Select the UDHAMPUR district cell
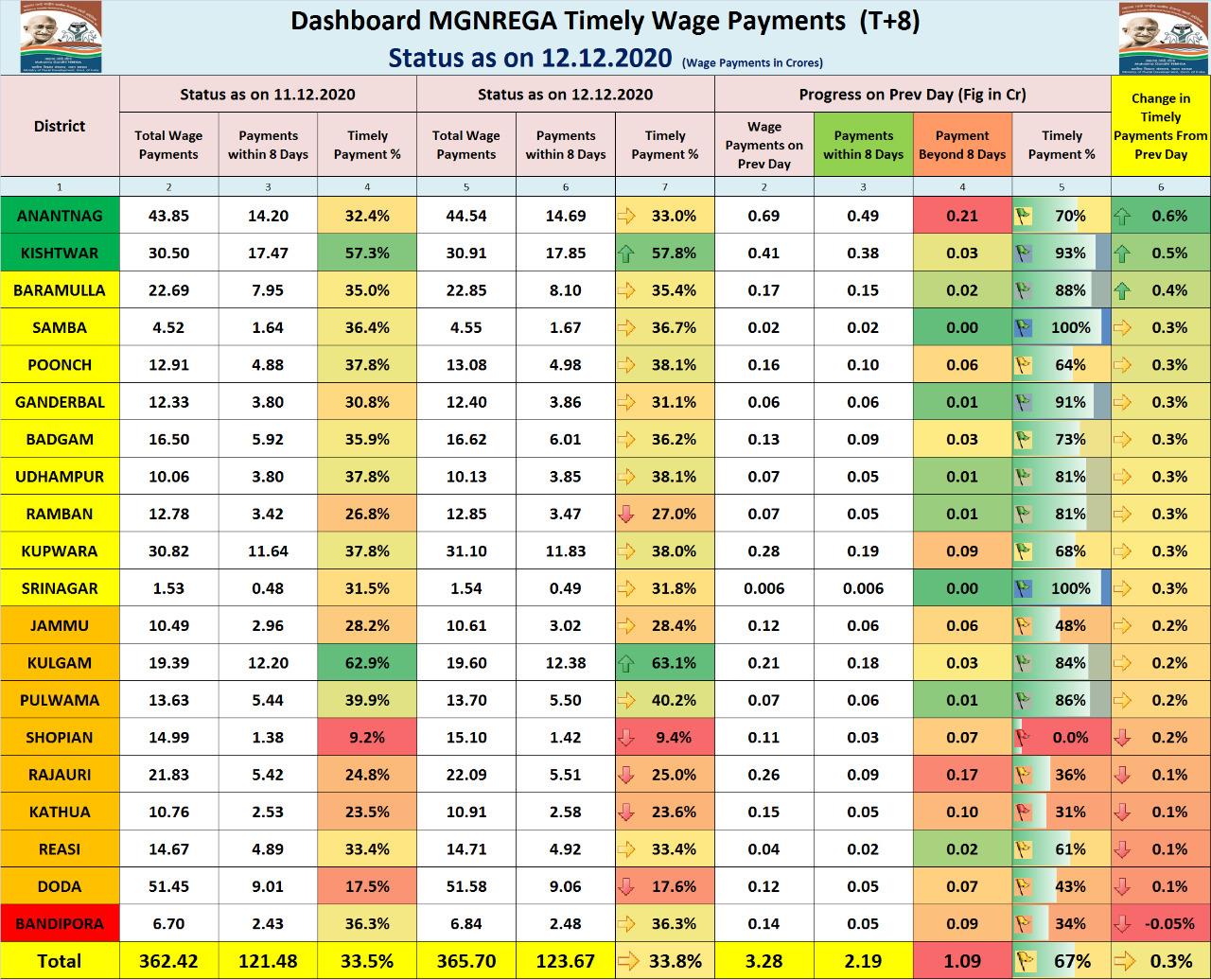Image resolution: width=1211 pixels, height=979 pixels. point(60,477)
